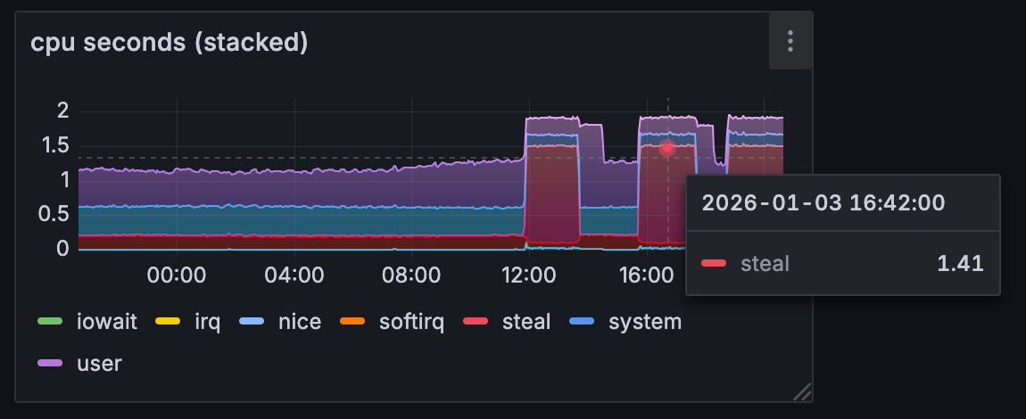Click the 2026-01-03 16:42:00 tooltip timestamp
The height and width of the screenshot is (419, 1026).
[x=823, y=202]
